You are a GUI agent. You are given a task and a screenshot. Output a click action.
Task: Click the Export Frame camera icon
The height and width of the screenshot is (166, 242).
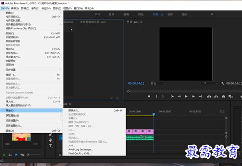[x=223, y=96]
